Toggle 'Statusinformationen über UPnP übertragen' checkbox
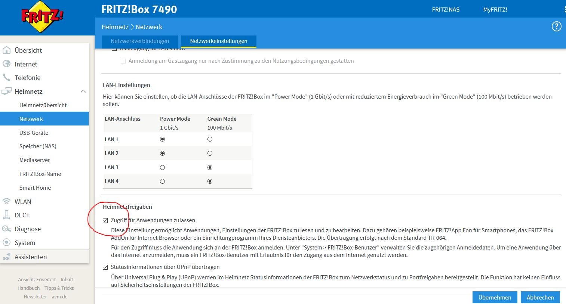The height and width of the screenshot is (304, 566). (105, 267)
